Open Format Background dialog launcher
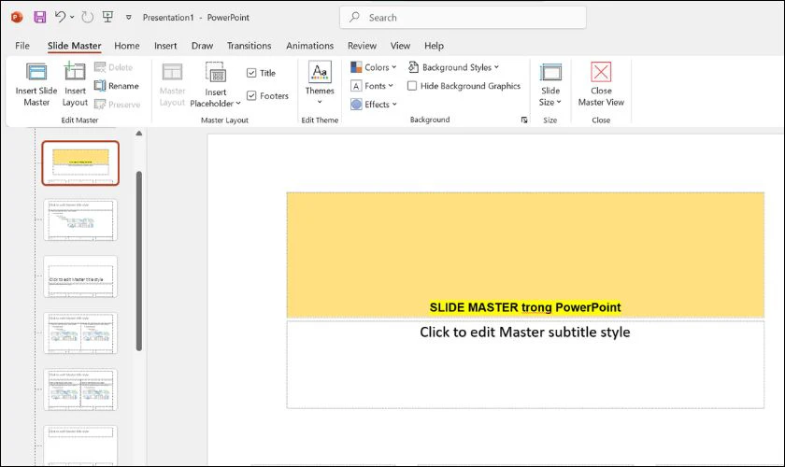785x467 pixels. pos(524,120)
